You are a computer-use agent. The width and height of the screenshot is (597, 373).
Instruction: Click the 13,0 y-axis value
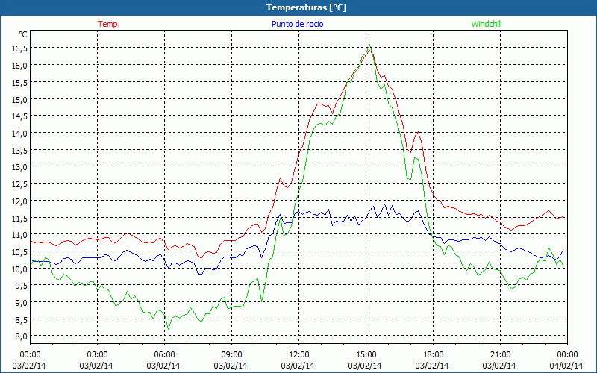coord(20,166)
